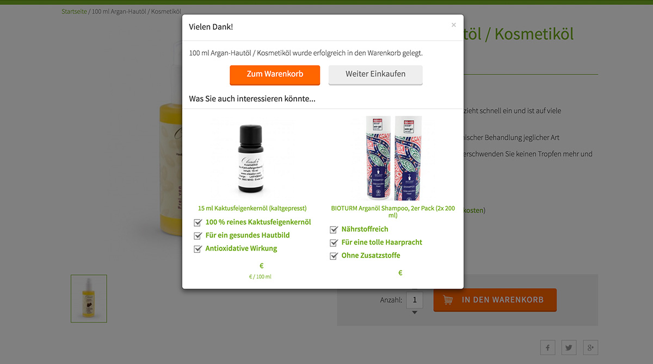The height and width of the screenshot is (364, 653).
Task: Click checkmark next to Für ein gesundes Hautbild
Action: point(198,235)
